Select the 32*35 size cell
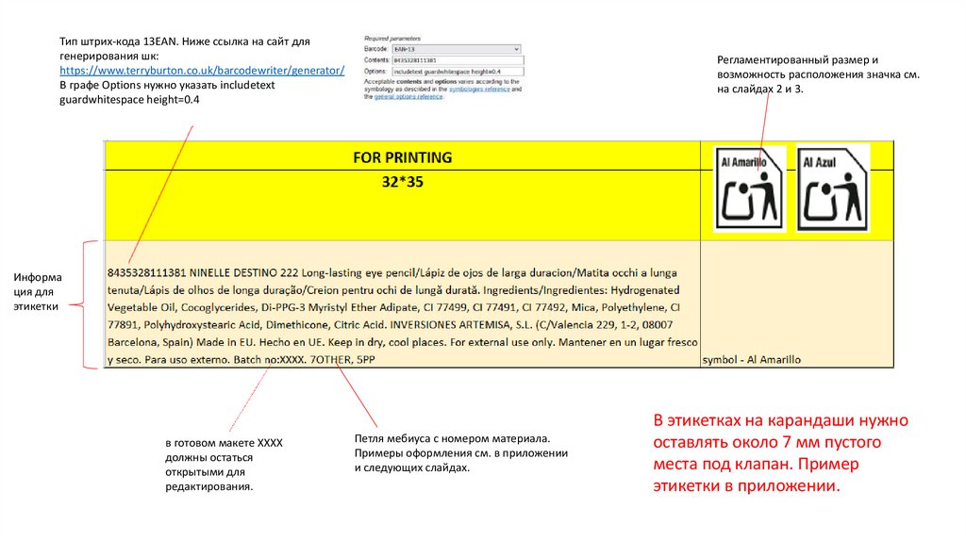The image size is (966, 541). pos(402,205)
